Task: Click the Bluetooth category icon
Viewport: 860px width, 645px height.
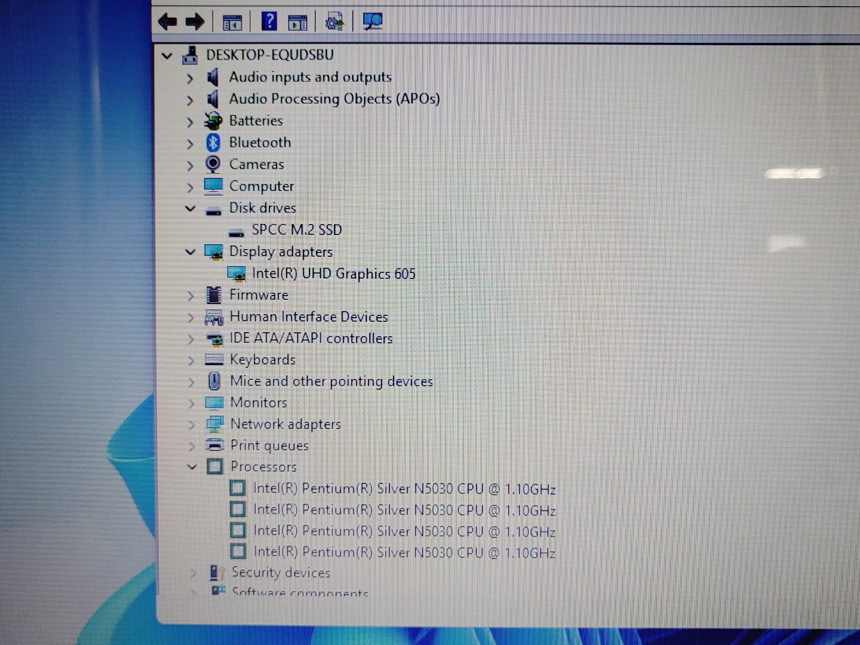Action: pos(213,143)
